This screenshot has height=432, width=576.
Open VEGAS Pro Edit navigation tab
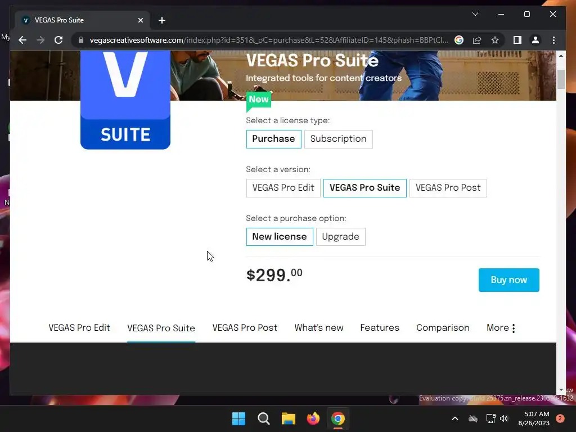coord(79,328)
